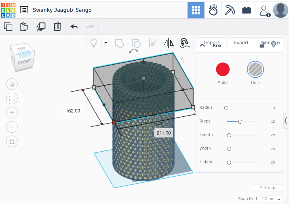289x204 pixels.
Task: Toggle the Cruise magnet tool
Action: coord(185,43)
